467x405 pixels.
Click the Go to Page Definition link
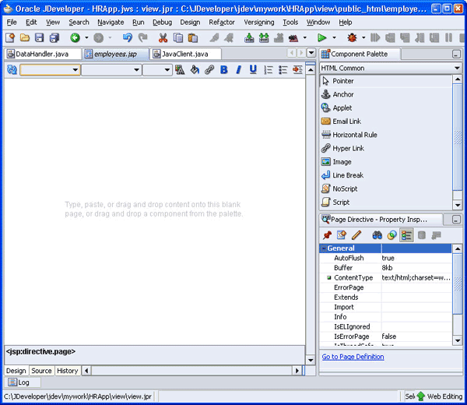(x=353, y=357)
